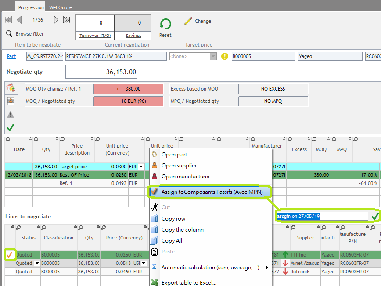Image resolution: width=381 pixels, height=286 pixels.
Task: Jump to the last negotiation item
Action: coord(67,20)
